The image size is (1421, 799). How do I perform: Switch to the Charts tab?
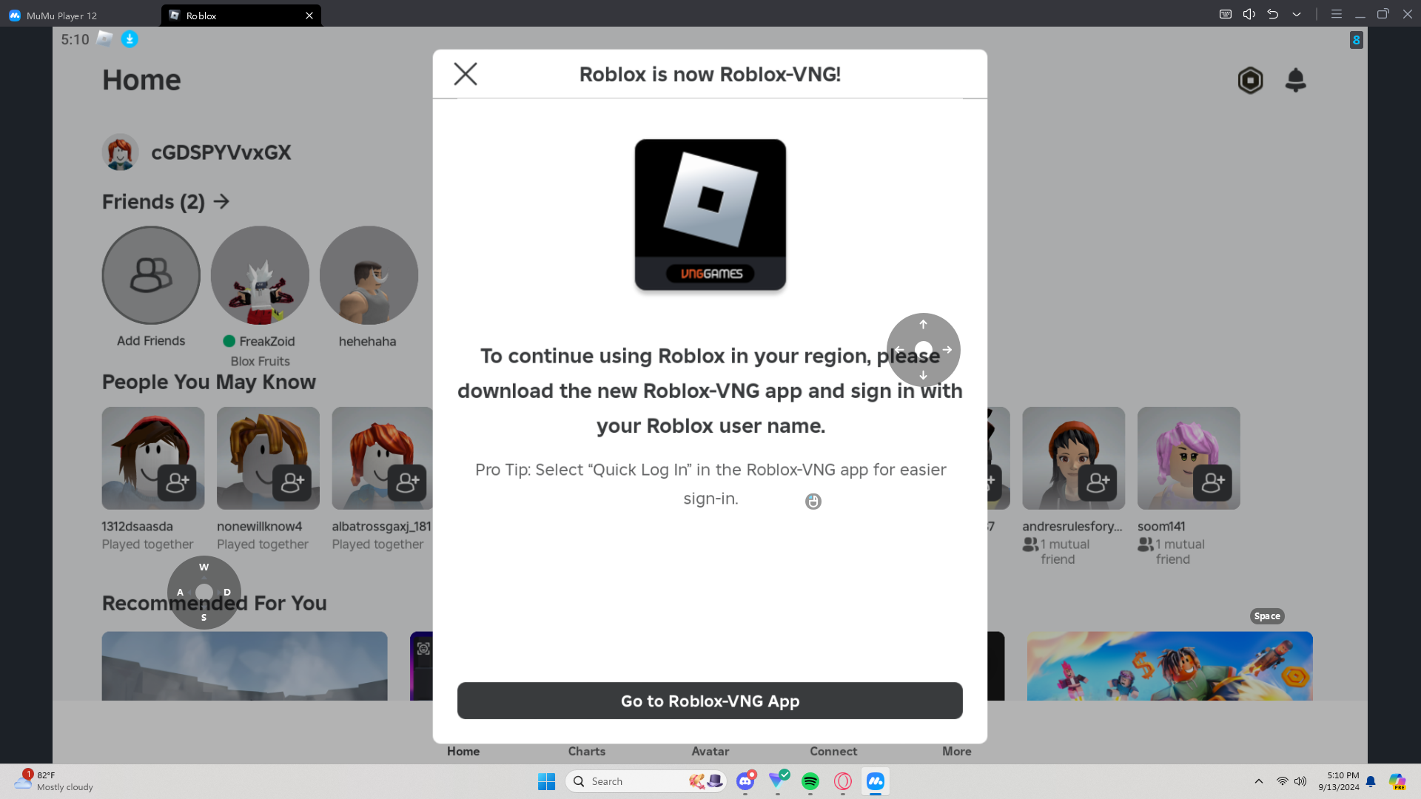pos(587,751)
